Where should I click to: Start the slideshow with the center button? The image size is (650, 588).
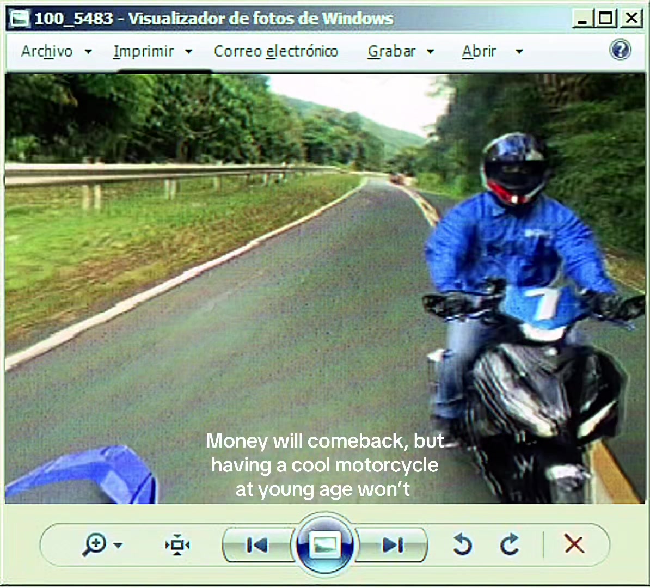[x=324, y=545]
